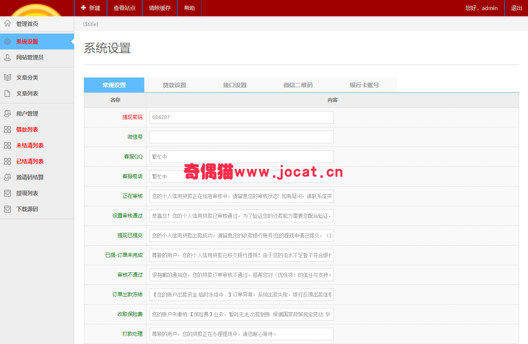The height and width of the screenshot is (344, 528).
Task: Click the 您好, admin account text
Action: coord(481,8)
